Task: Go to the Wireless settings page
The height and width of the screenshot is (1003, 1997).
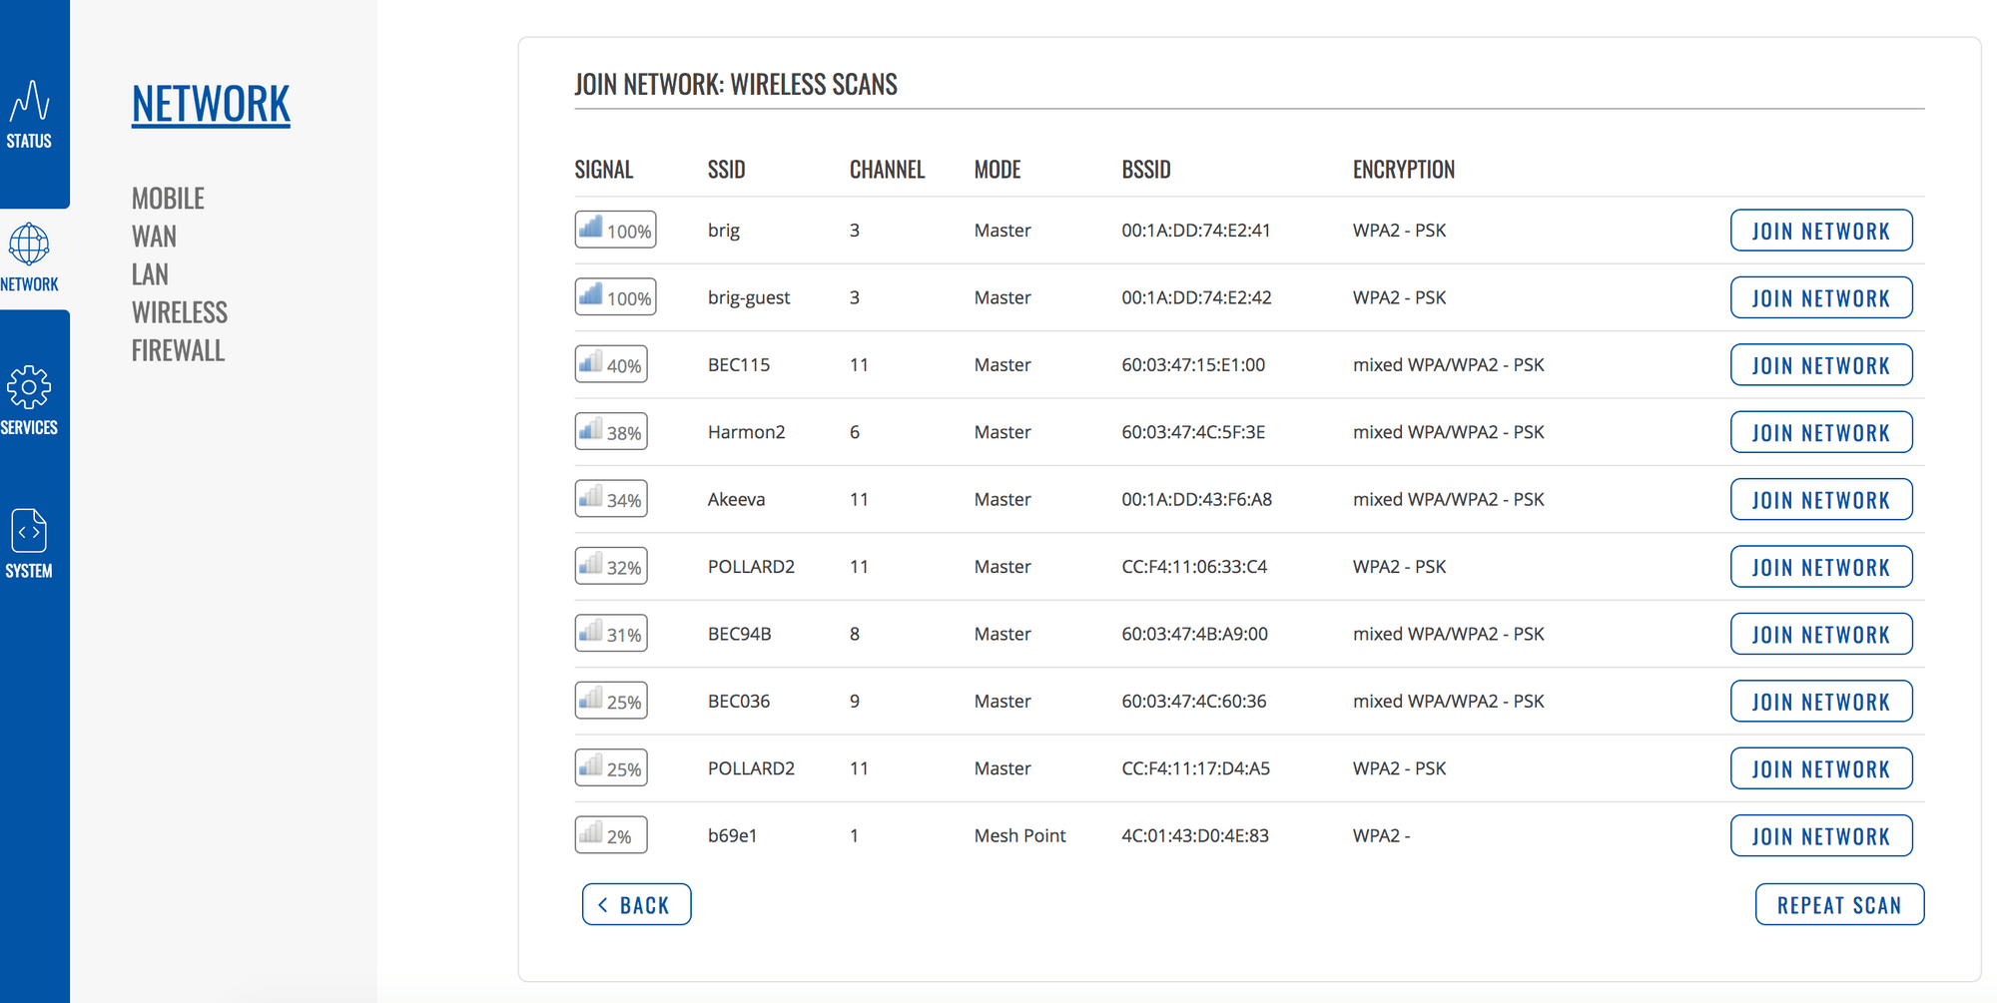Action: pyautogui.click(x=180, y=312)
